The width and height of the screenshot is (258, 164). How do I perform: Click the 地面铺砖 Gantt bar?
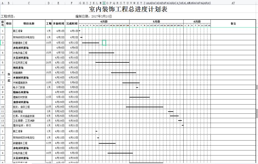coord(123,73)
